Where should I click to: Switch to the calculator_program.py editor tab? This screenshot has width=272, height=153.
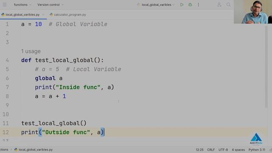[x=68, y=15]
